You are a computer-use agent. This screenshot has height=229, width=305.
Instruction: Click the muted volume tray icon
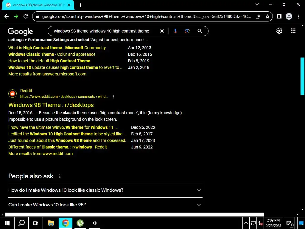(x=260, y=223)
